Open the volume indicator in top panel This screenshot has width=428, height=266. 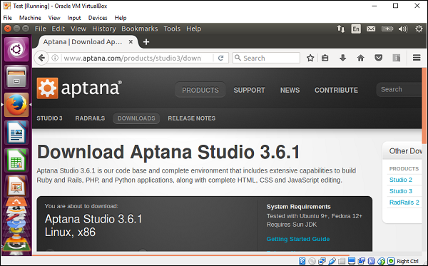[x=402, y=29]
